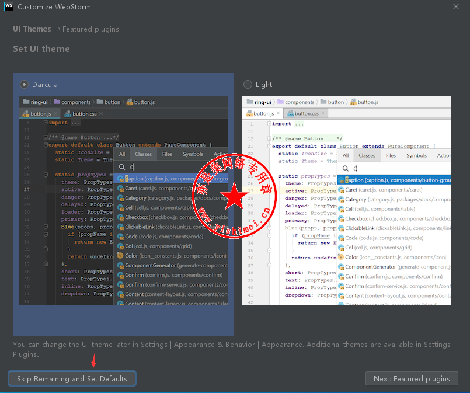Viewport: 470px width, 393px height.
Task: Select 'Confirm (confirm.js, components/confirm)' in Light preview
Action: tap(395, 276)
